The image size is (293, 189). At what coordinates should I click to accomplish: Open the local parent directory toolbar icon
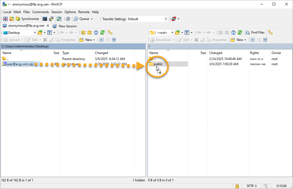tap(84, 32)
